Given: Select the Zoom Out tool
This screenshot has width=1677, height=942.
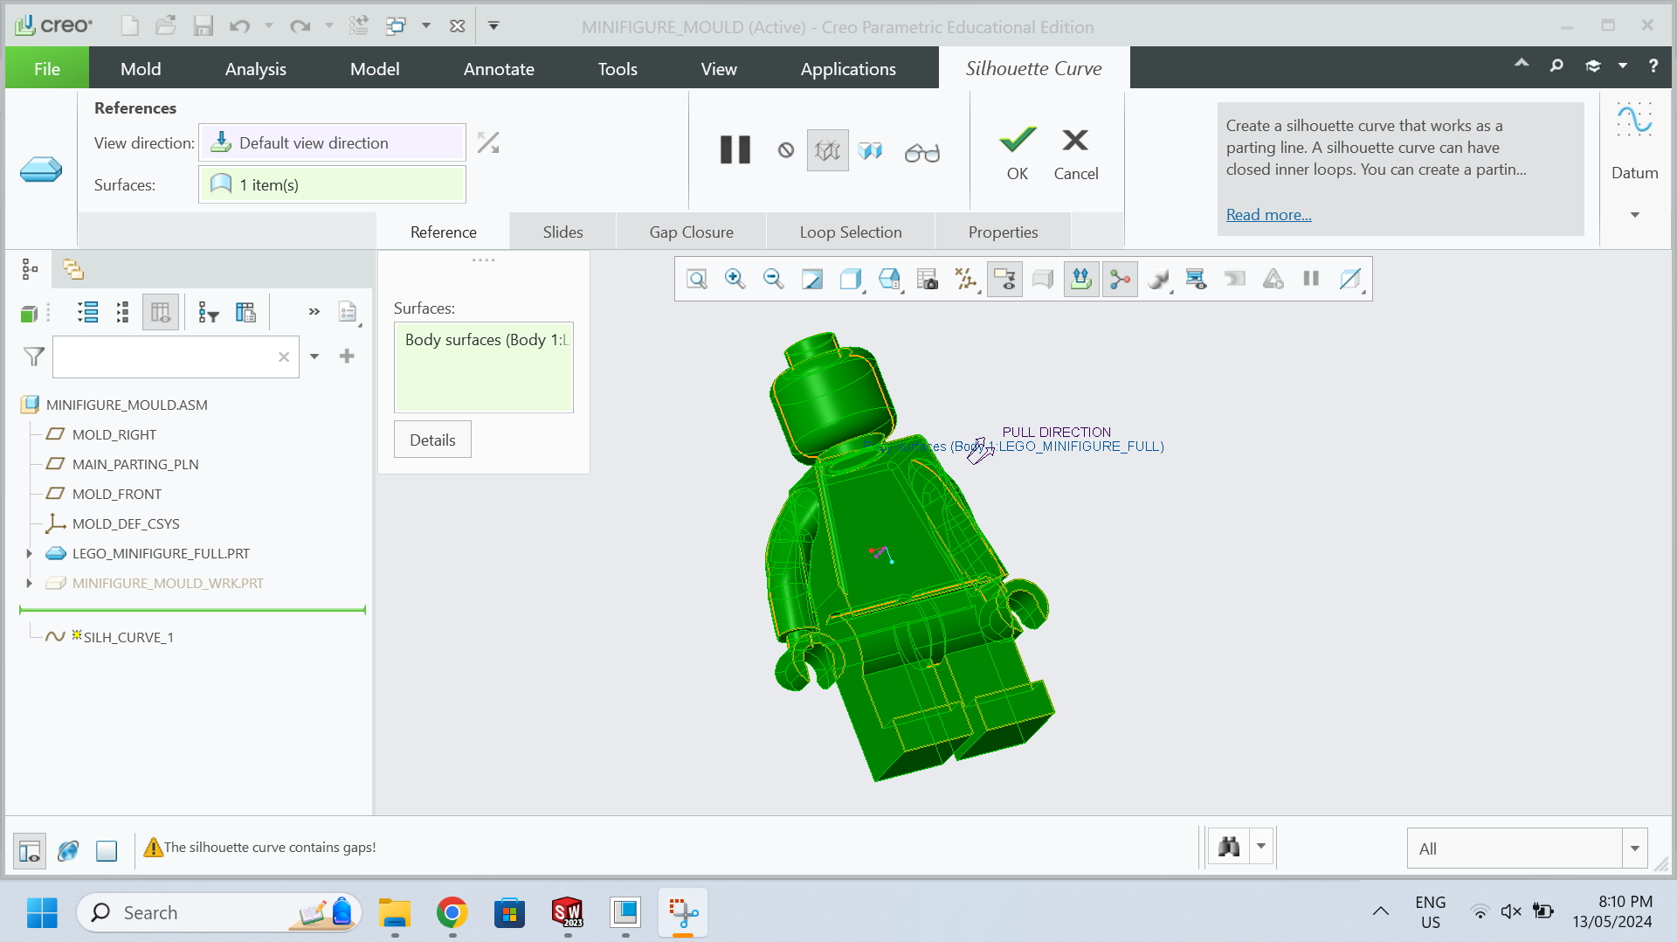Looking at the screenshot, I should point(772,279).
